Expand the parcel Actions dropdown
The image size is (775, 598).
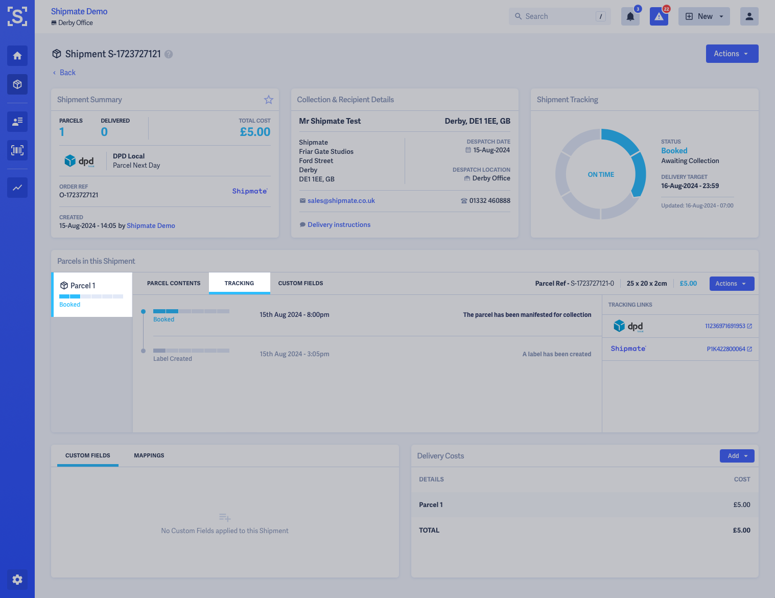pyautogui.click(x=732, y=284)
